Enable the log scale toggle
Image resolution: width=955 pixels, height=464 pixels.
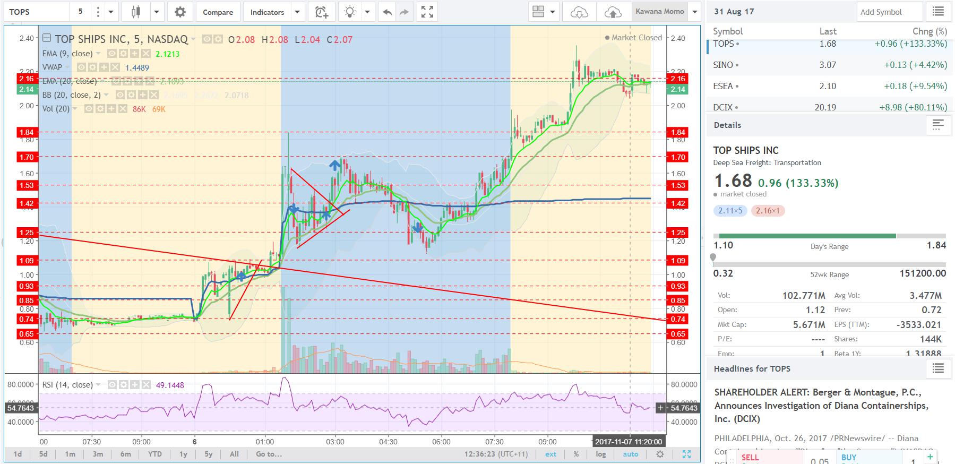(x=601, y=454)
